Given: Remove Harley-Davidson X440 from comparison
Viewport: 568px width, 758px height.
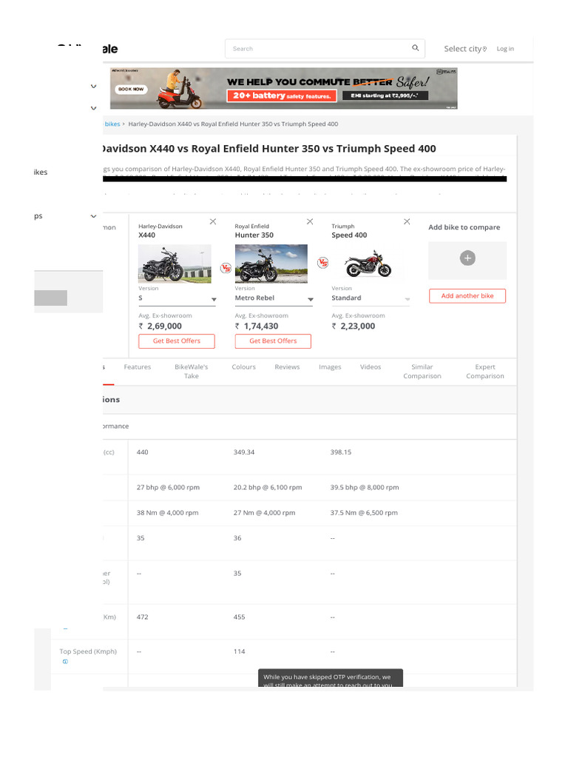Looking at the screenshot, I should (212, 221).
